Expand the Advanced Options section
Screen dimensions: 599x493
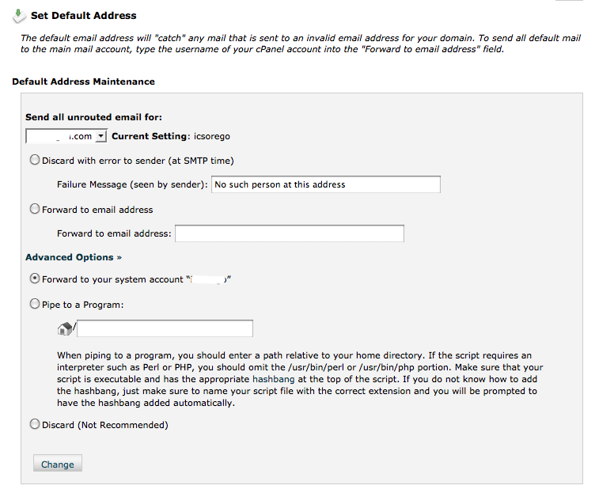[x=74, y=257]
